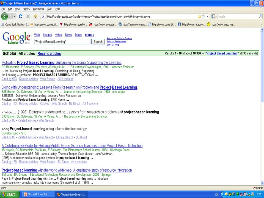Click the scrollbar up arrow
The width and height of the screenshot is (264, 198).
point(262,30)
